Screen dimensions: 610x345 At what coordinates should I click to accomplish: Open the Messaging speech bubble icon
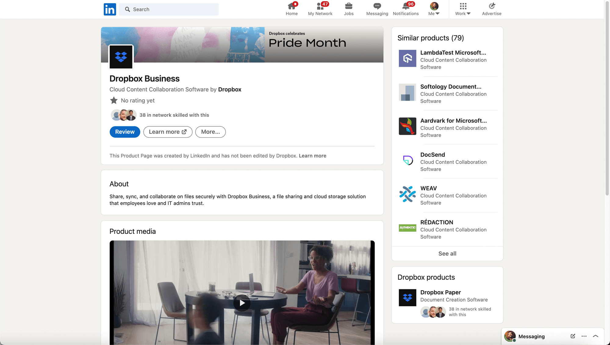377,6
